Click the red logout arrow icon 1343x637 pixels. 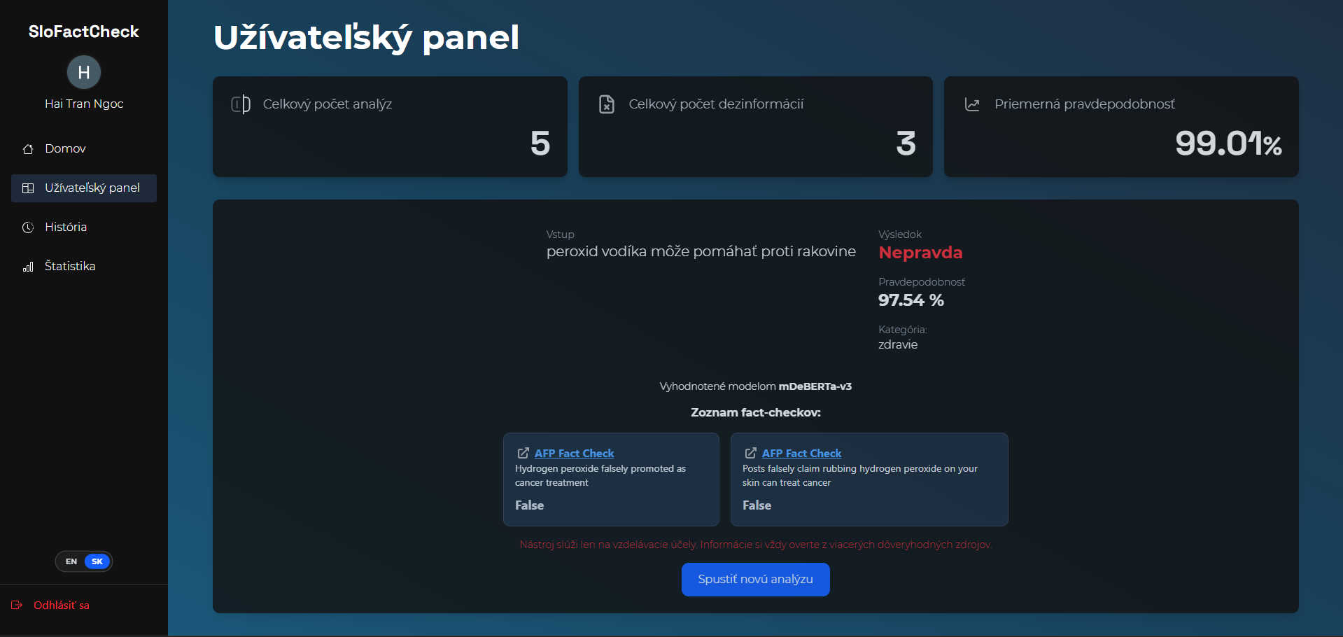pos(17,605)
